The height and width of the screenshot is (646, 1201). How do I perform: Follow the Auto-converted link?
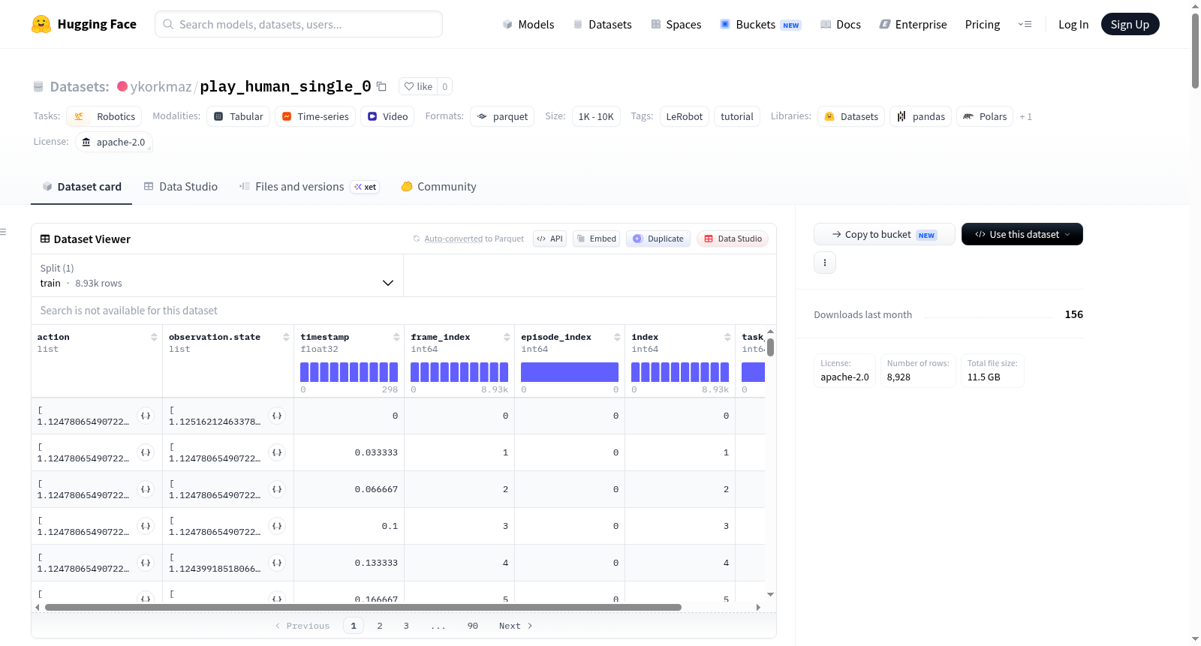point(453,239)
